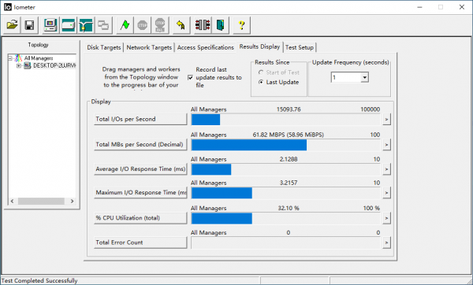
Task: Expand the DESKTOP-2UJRV manager tree node
Action: click(x=19, y=65)
